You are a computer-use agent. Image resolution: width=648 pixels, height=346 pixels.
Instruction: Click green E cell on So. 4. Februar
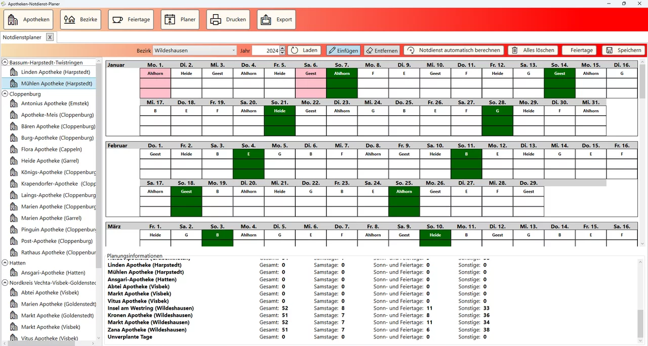tap(249, 154)
